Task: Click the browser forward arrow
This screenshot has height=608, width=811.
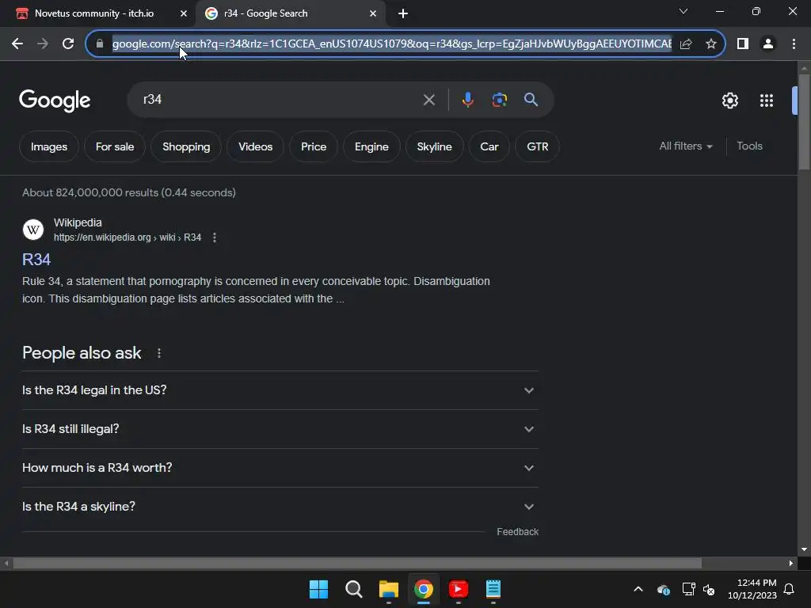Action: 43,44
